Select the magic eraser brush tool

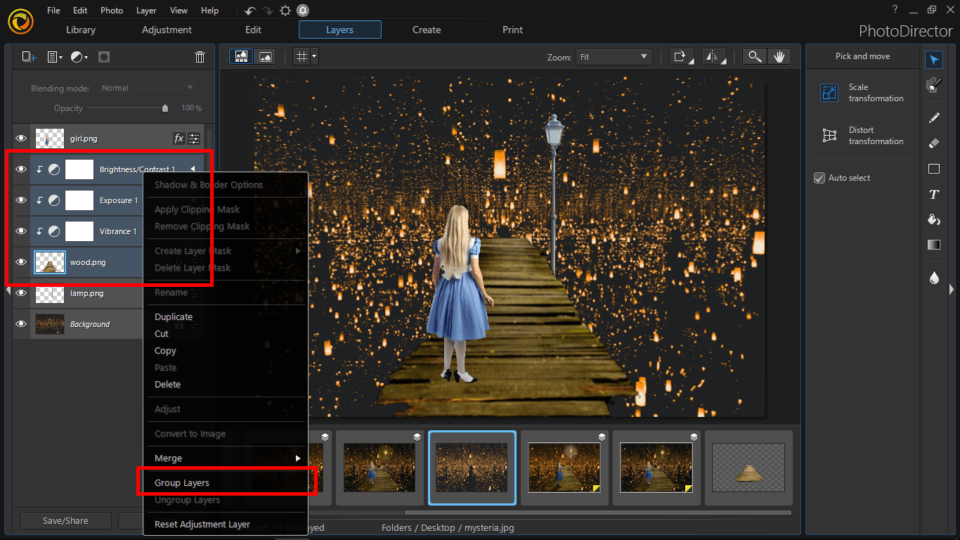(x=934, y=86)
